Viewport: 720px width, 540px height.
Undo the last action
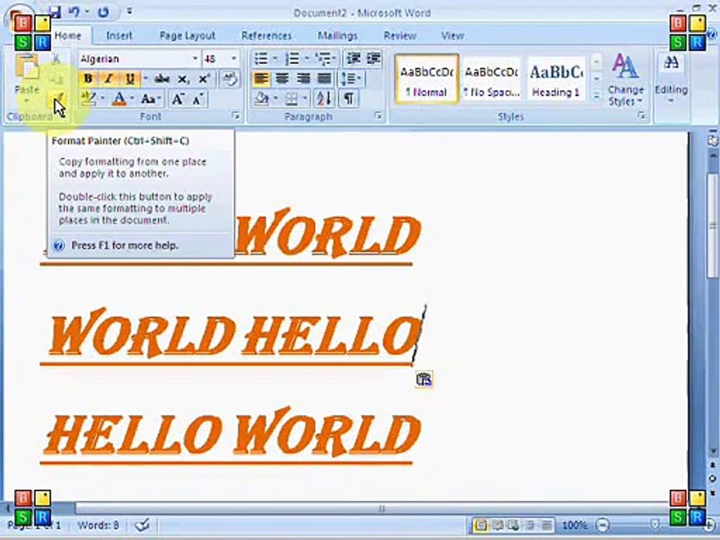[x=74, y=12]
